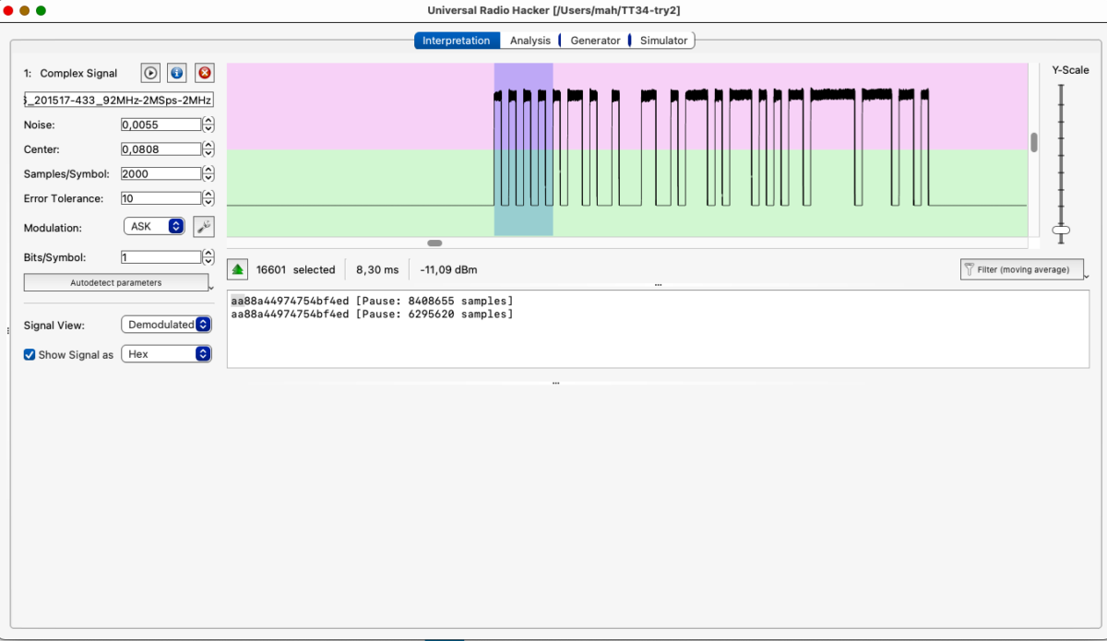The height and width of the screenshot is (641, 1107).
Task: Autodetect modulation using the wrench icon
Action: [x=203, y=227]
